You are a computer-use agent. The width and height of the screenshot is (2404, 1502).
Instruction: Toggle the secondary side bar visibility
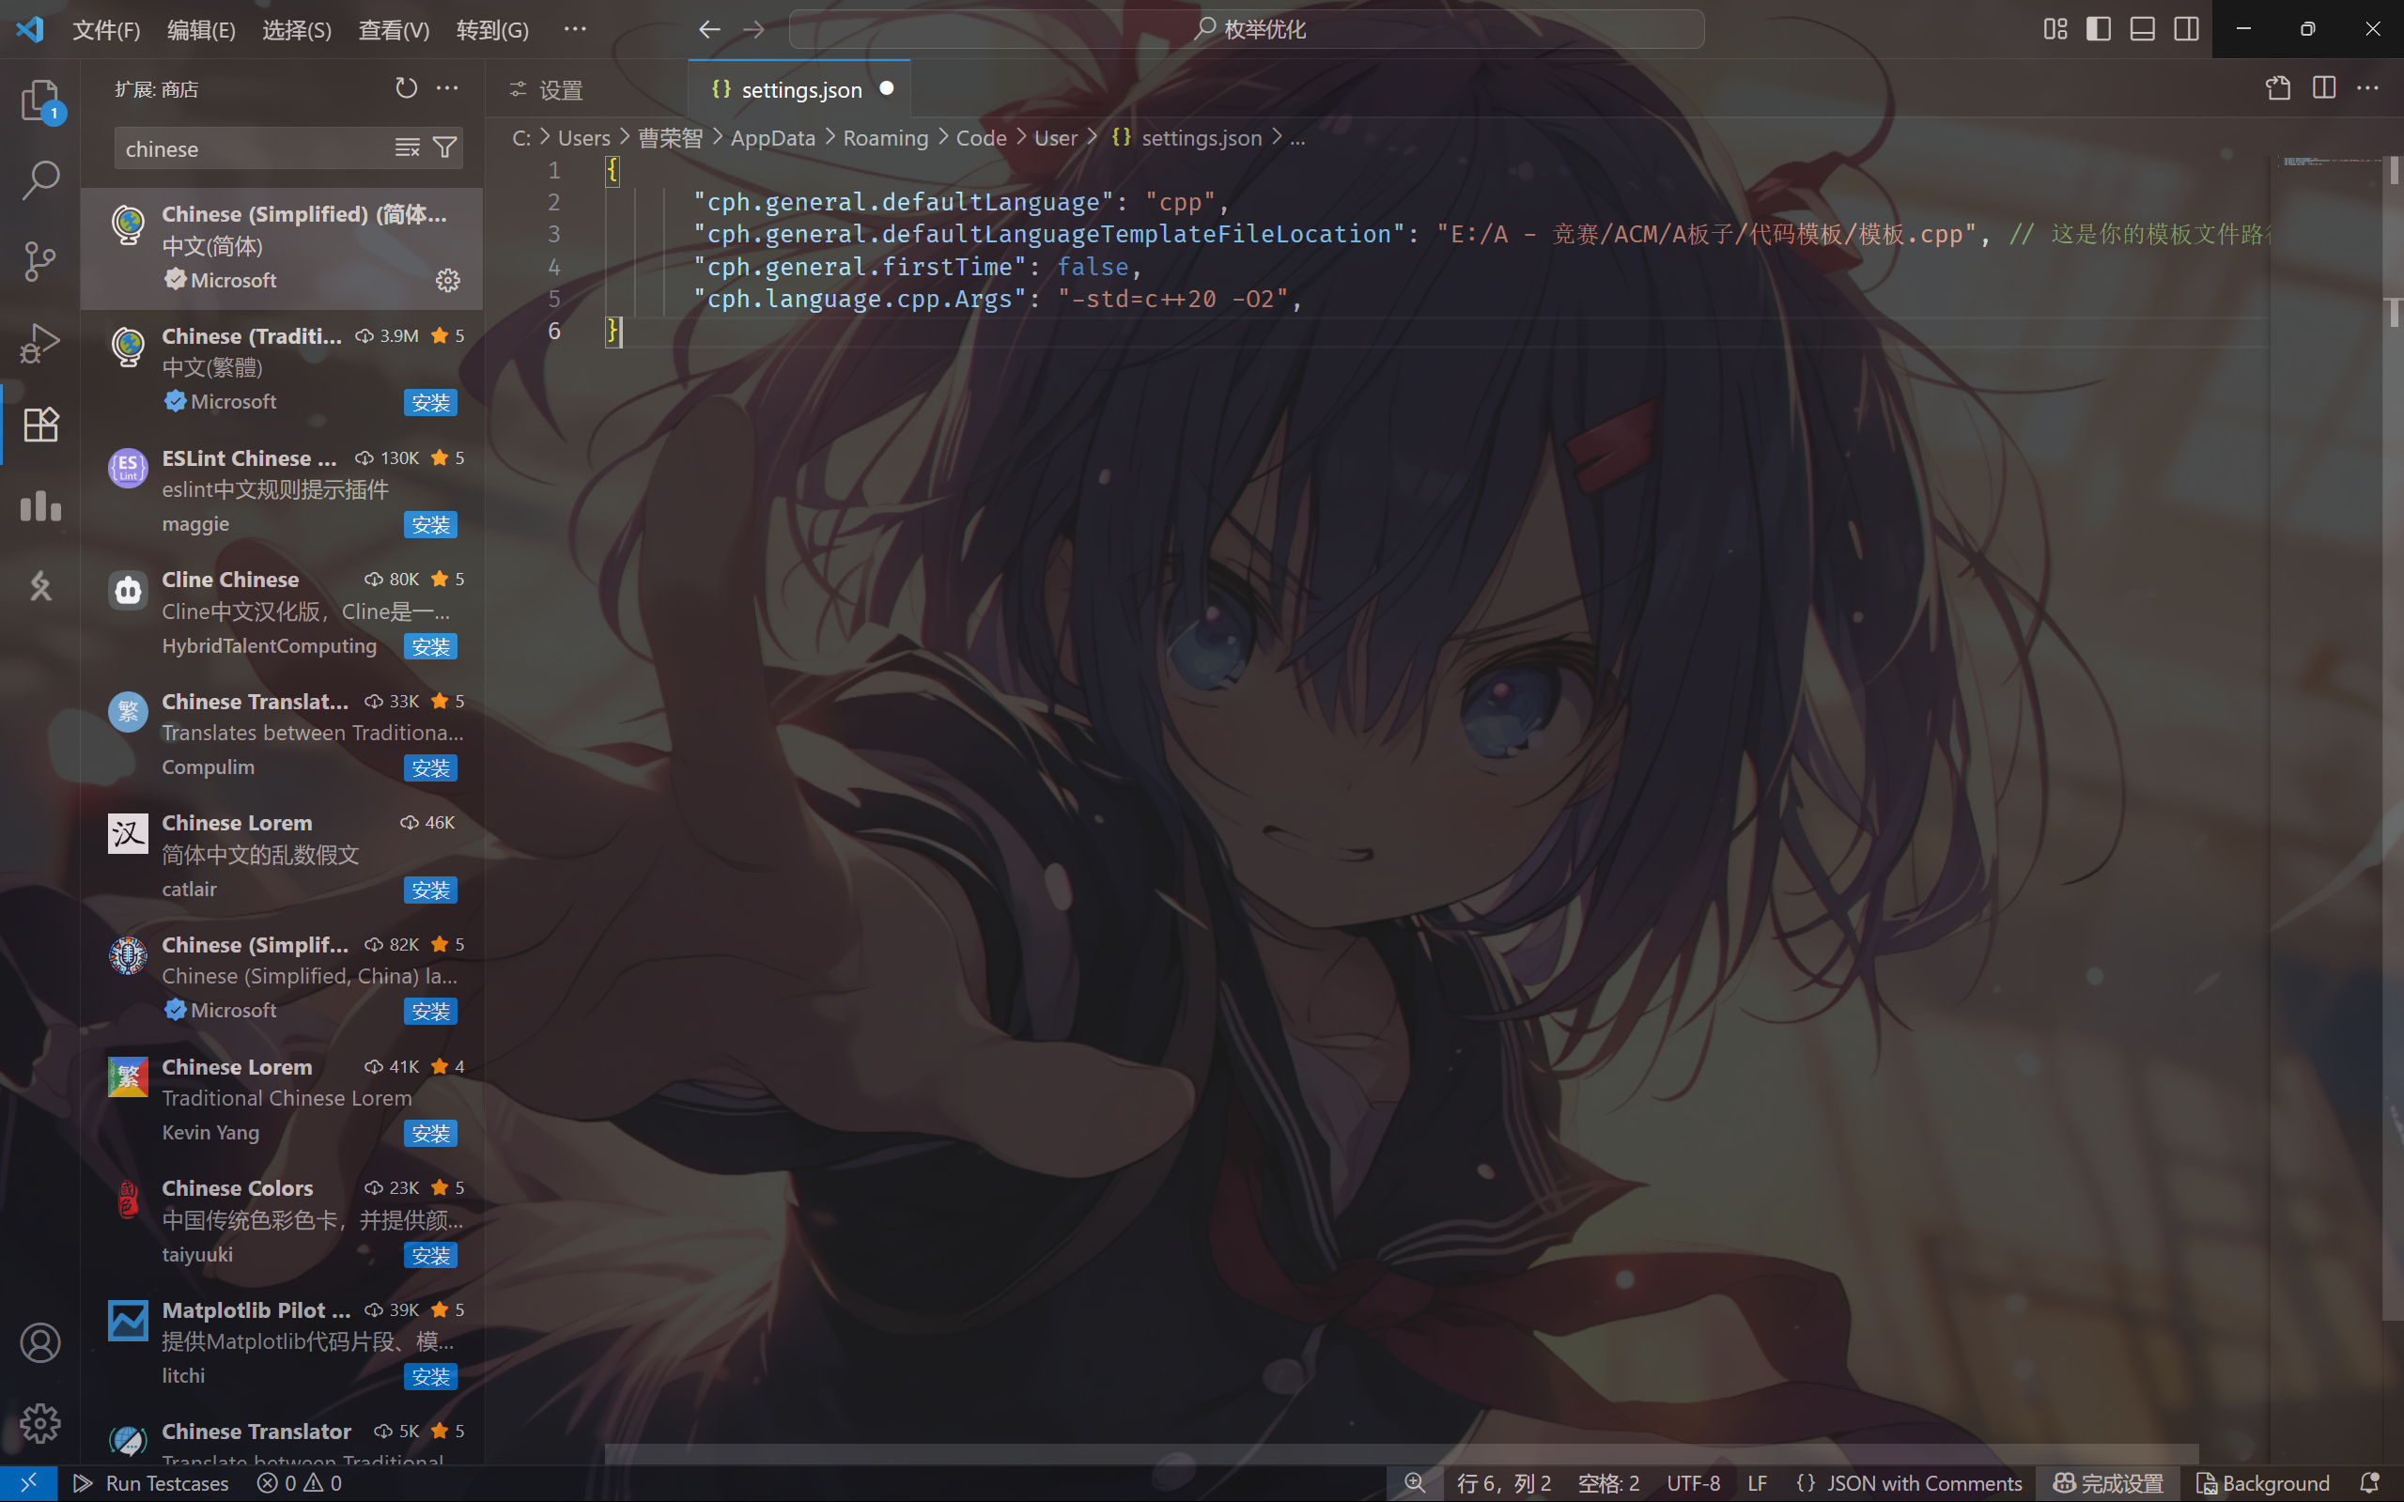[x=2185, y=29]
